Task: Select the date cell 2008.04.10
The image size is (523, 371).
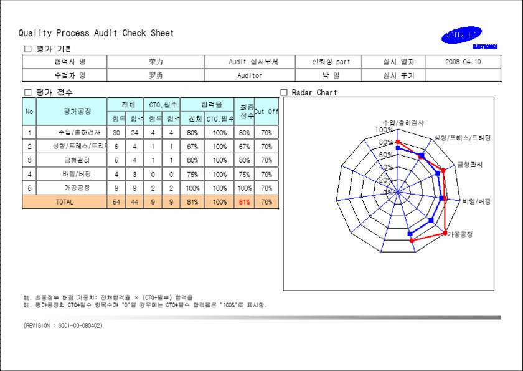Action: (463, 62)
